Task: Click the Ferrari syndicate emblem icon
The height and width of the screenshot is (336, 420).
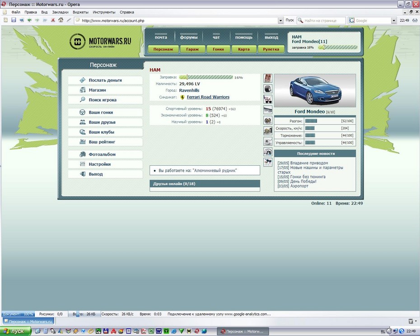Action: [182, 97]
